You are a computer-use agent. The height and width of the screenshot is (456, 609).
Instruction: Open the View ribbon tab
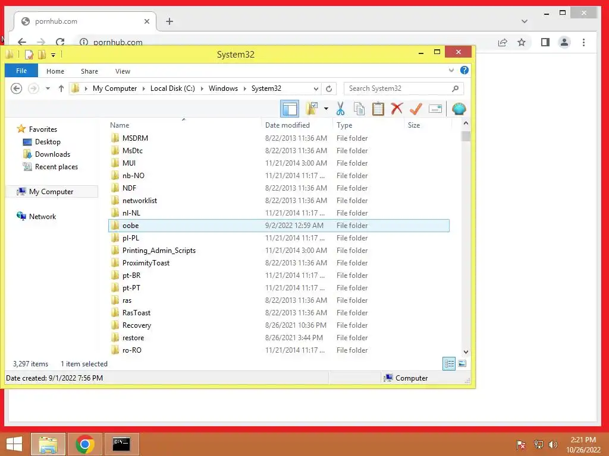[x=123, y=71]
